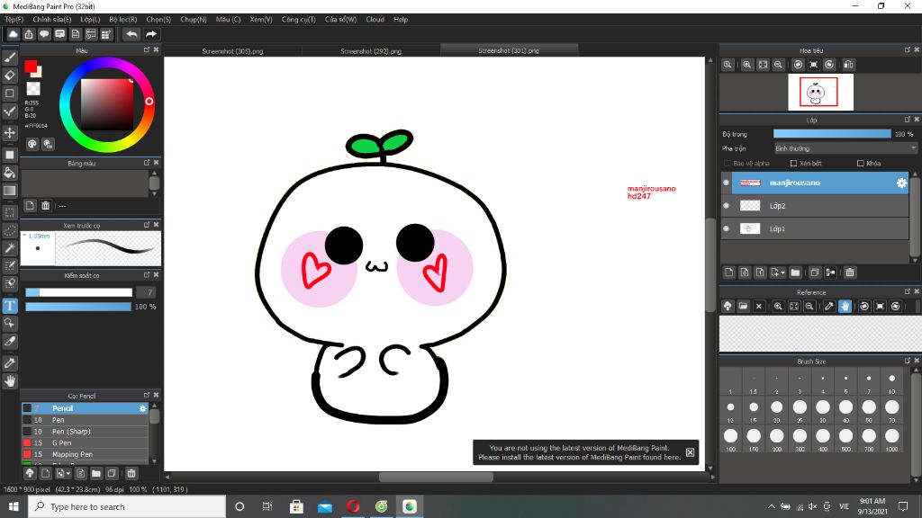Activate the Text tool
Viewport: 922px width, 518px height.
pos(10,306)
